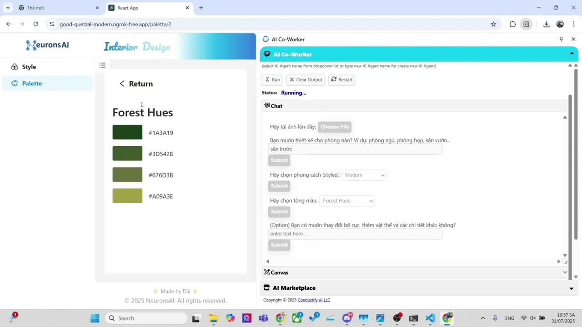Open the Conductify AI LLC link
The width and height of the screenshot is (582, 327).
(314, 300)
